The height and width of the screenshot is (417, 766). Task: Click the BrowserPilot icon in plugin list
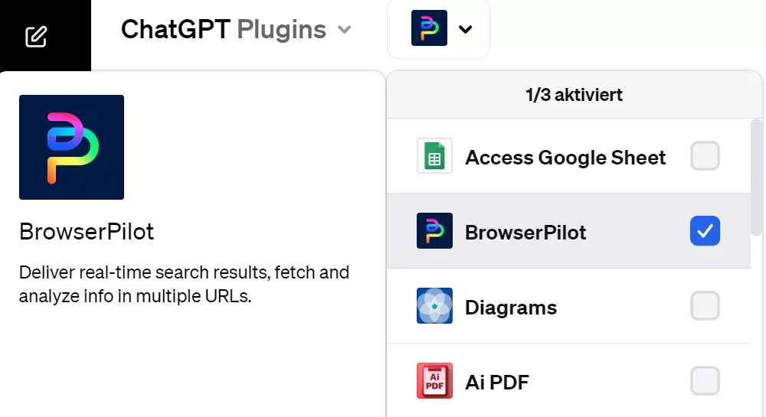434,231
